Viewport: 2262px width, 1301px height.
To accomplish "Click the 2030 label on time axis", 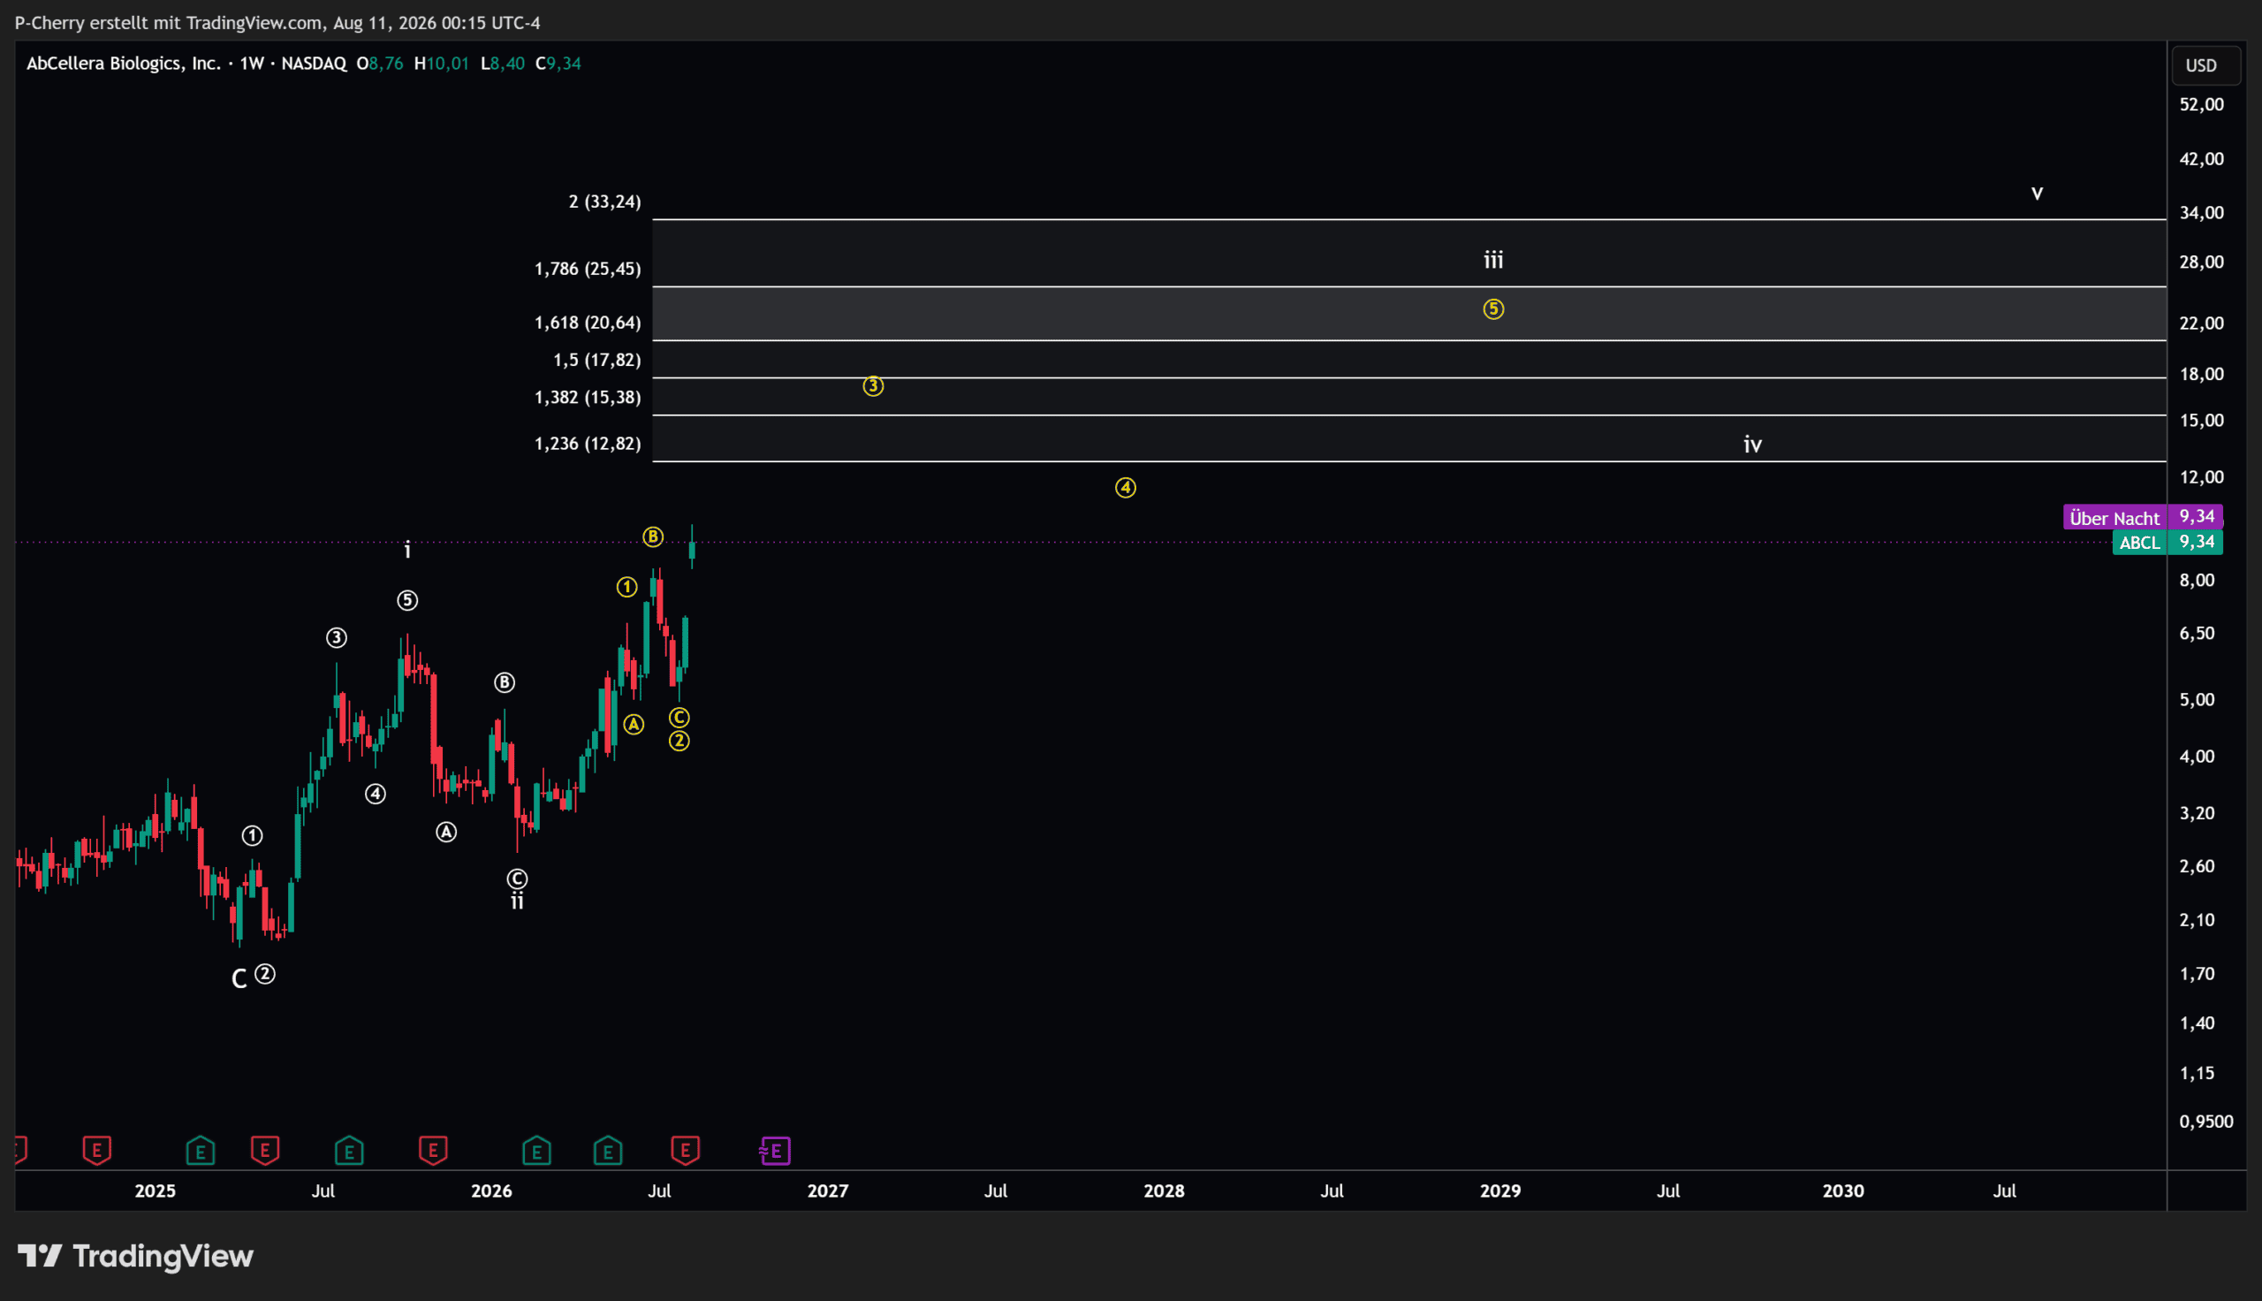I will [1843, 1191].
